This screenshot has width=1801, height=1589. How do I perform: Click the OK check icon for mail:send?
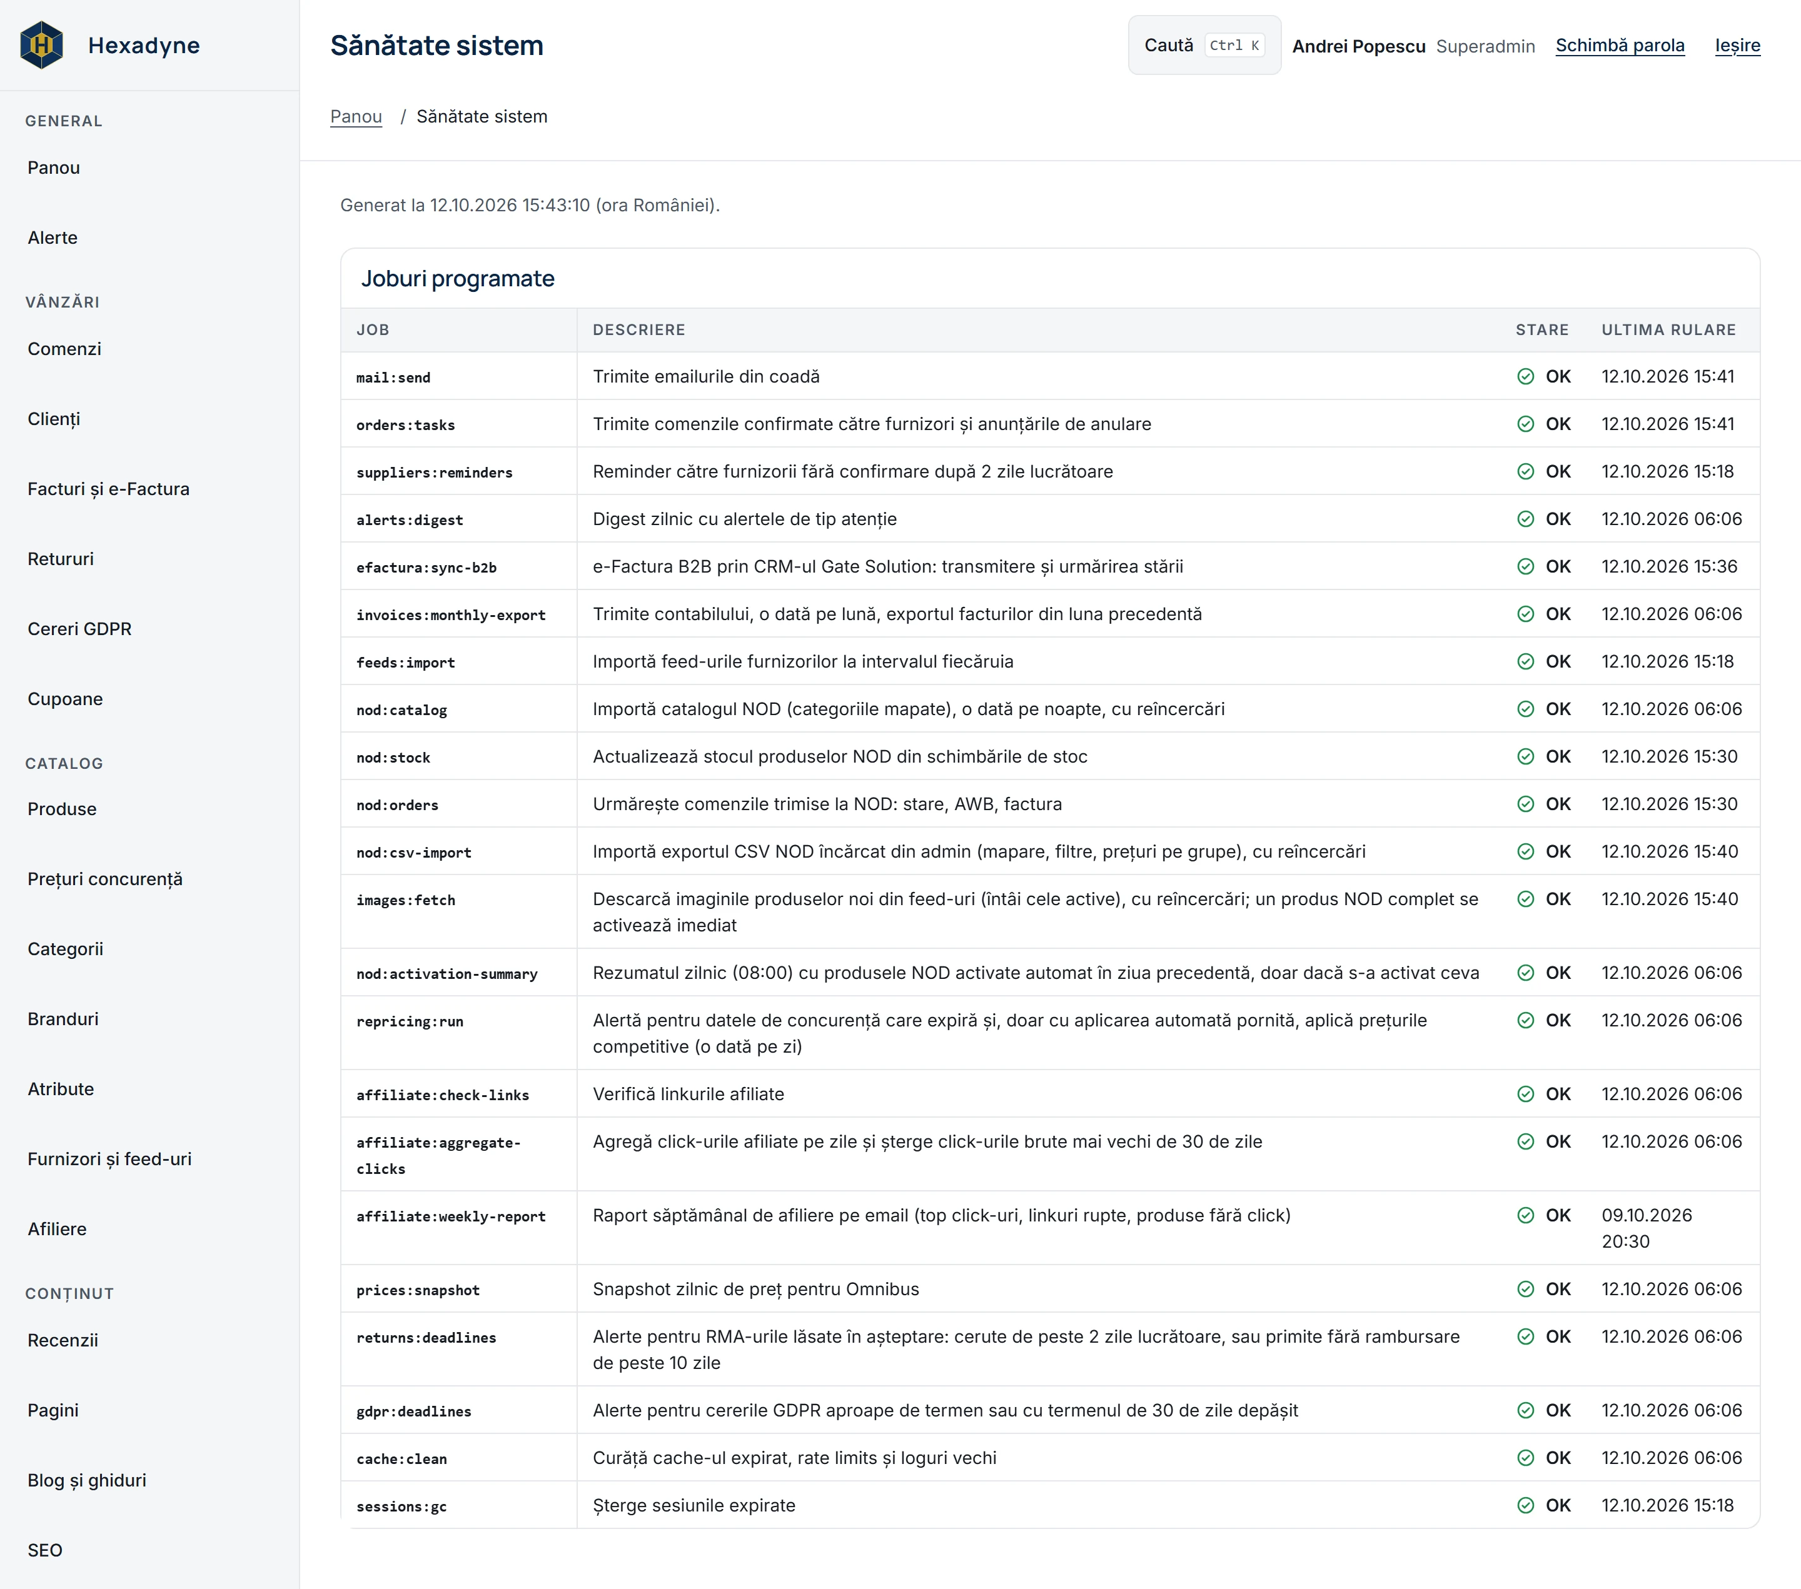click(1525, 377)
